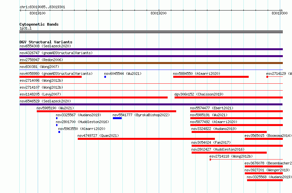Image resolution: width=292 pixels, height=193 pixels.
Task: Click the esv1148205 (Levy2007) red bar
Action: click(94, 97)
